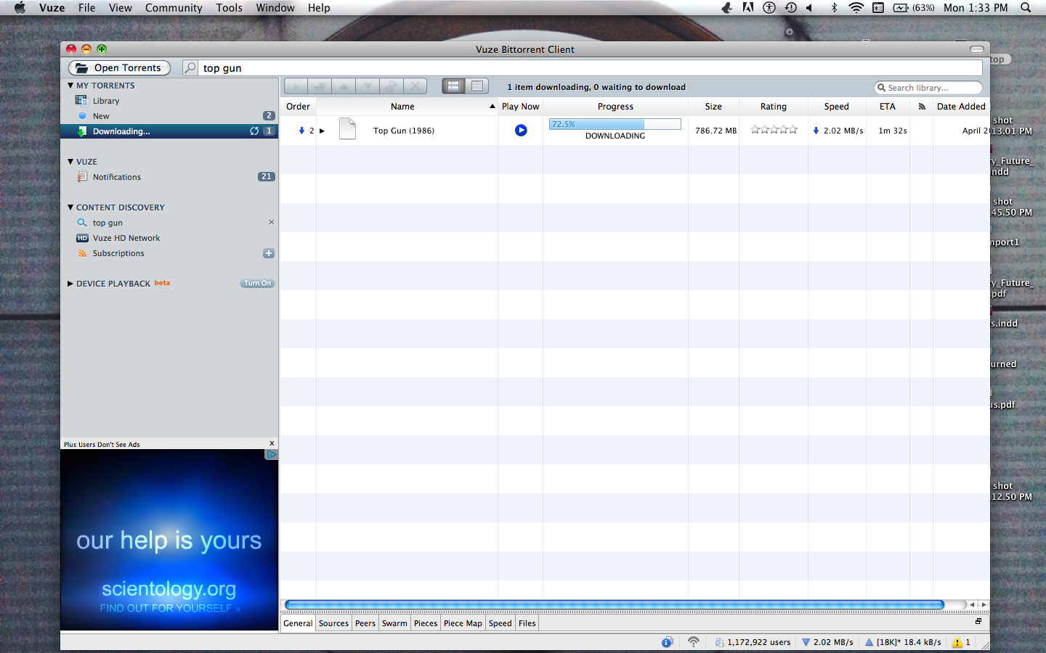Click the horizontal scrollbar thumb
The image size is (1046, 653).
(615, 604)
